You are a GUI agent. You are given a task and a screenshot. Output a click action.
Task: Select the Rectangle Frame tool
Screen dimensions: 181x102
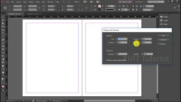click(x=3, y=46)
